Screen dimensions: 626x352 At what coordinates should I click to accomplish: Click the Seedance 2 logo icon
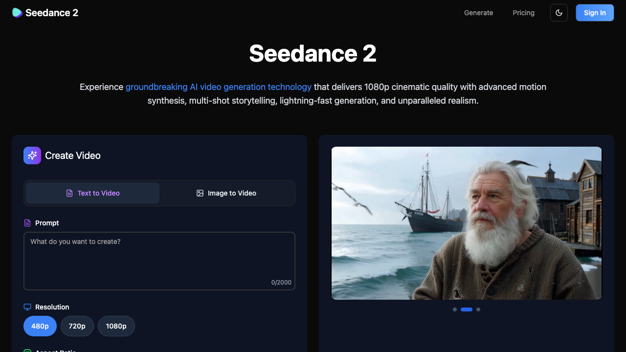[17, 13]
